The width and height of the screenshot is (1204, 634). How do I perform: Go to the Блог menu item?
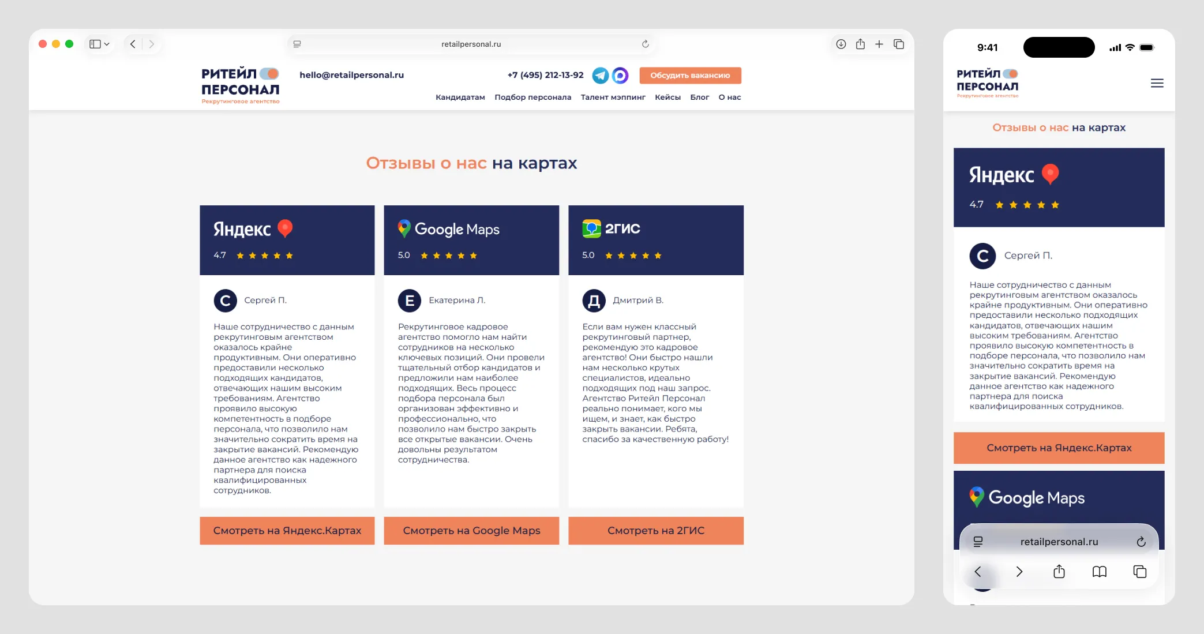click(x=700, y=97)
